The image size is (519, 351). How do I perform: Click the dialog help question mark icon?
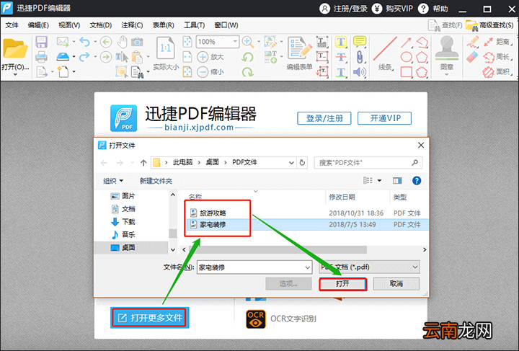(417, 181)
